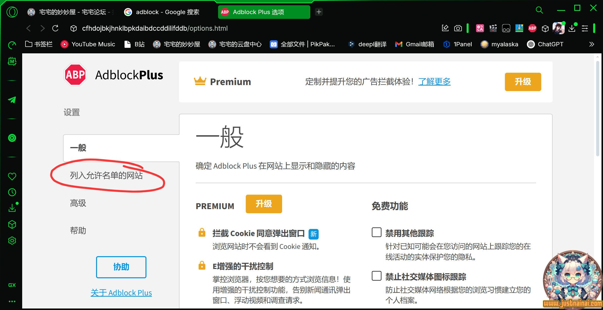Go back to previous page
The width and height of the screenshot is (603, 310).
28,28
